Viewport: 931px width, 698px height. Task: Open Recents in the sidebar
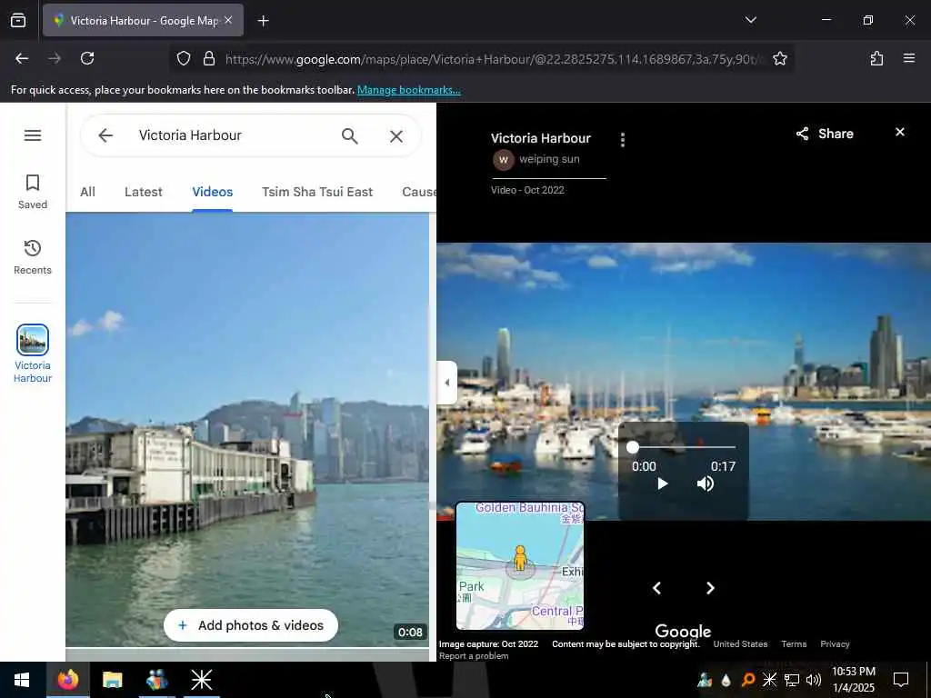(33, 257)
